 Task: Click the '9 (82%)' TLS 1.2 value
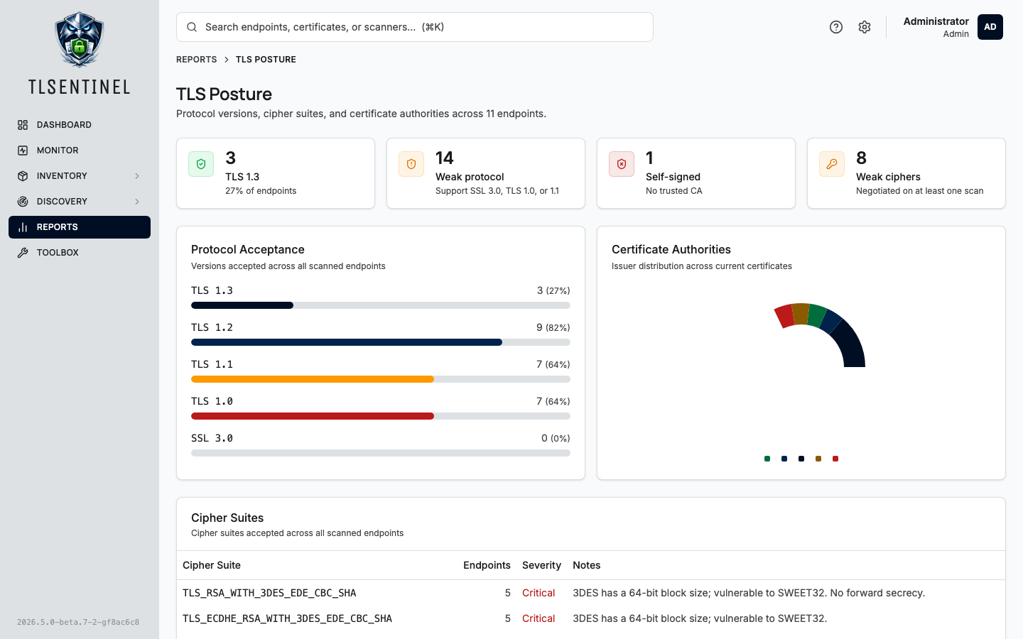pos(553,327)
